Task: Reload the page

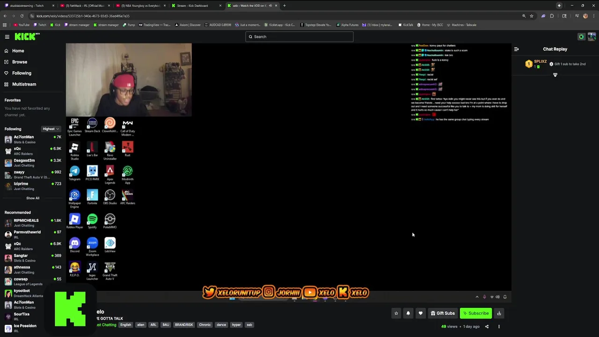Action: (x=22, y=16)
